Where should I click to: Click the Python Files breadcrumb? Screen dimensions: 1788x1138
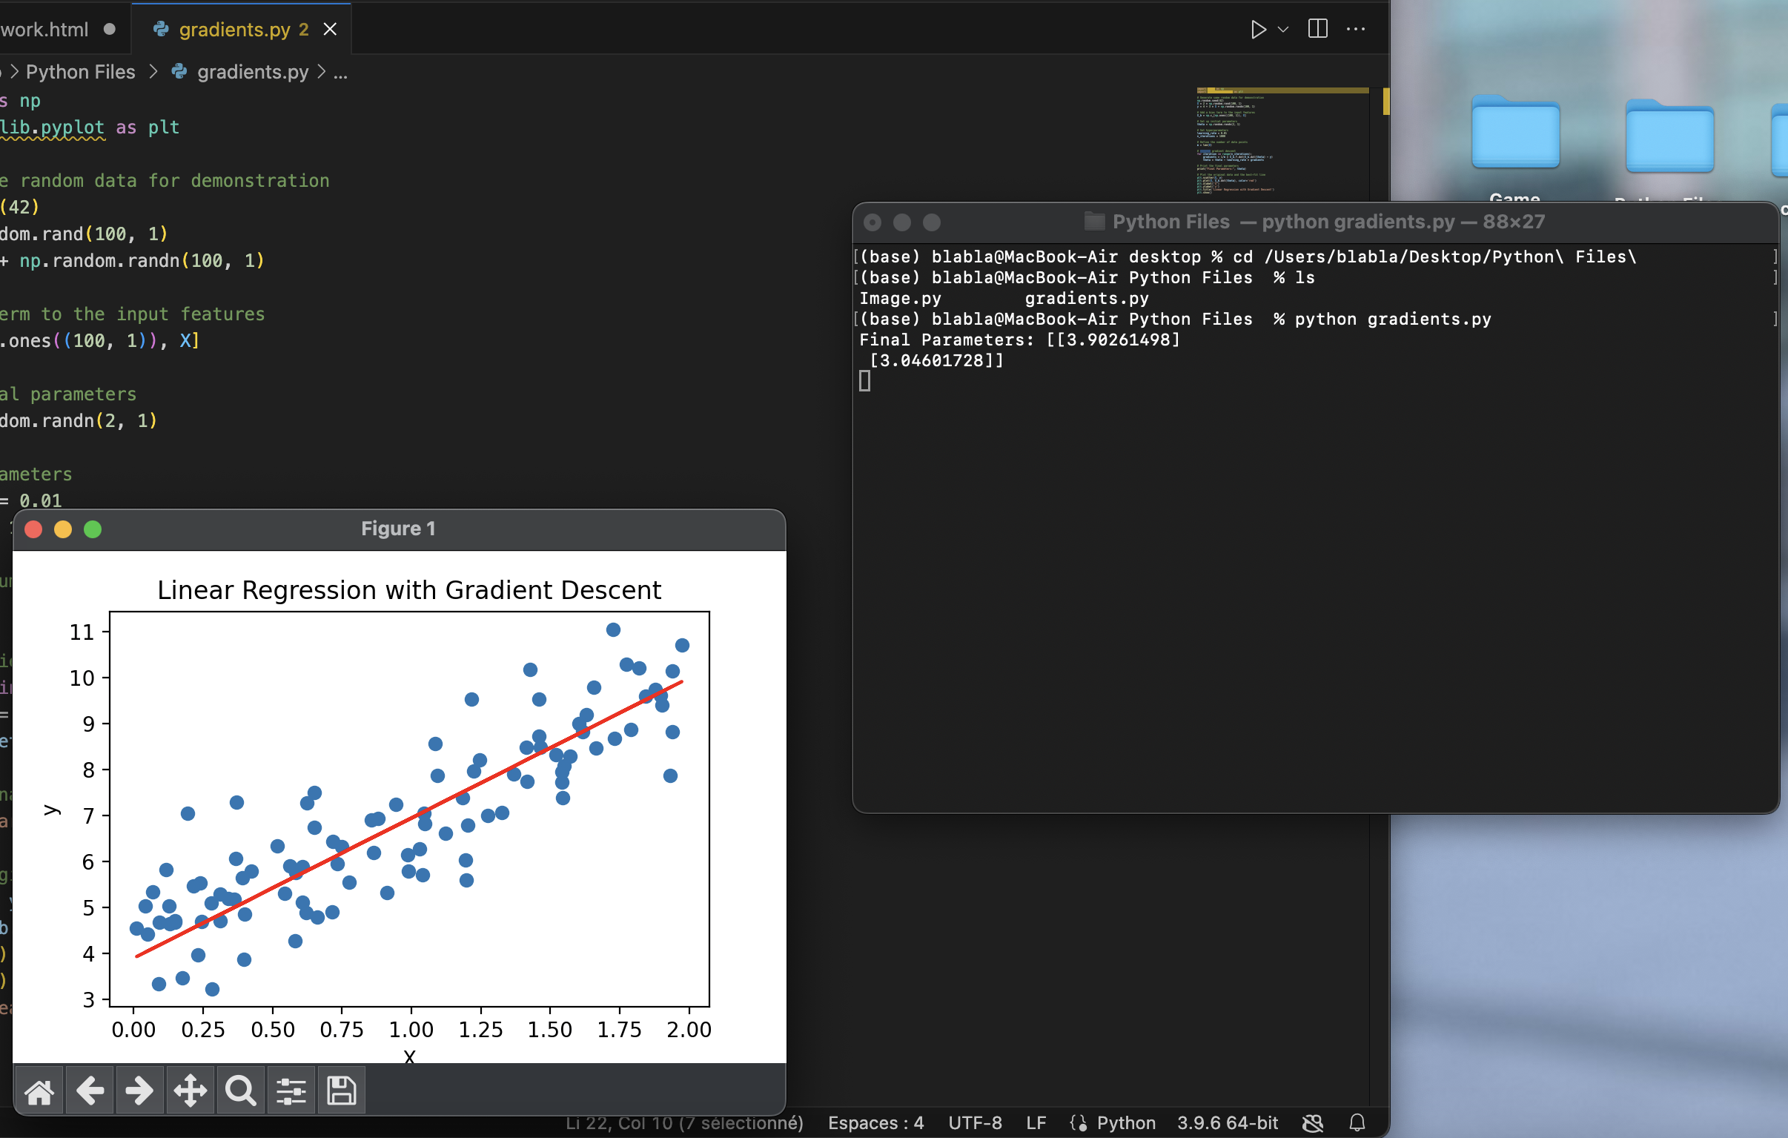80,72
